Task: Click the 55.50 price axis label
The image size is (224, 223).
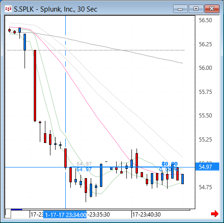Action: click(205, 116)
